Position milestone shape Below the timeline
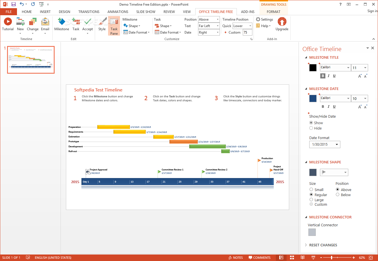Viewport: 378px width, 261px height. 338,194
